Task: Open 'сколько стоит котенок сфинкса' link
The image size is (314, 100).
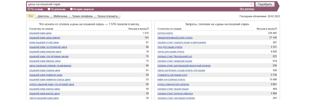Action: coord(175,93)
